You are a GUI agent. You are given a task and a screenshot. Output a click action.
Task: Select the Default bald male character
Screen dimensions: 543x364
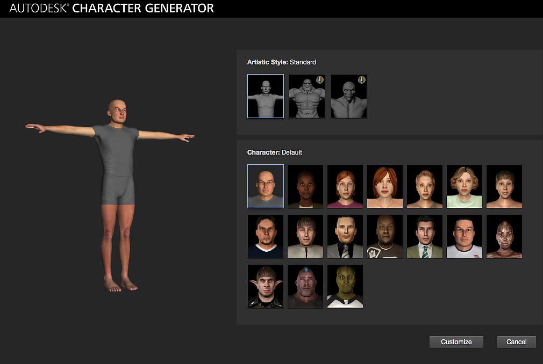click(265, 186)
